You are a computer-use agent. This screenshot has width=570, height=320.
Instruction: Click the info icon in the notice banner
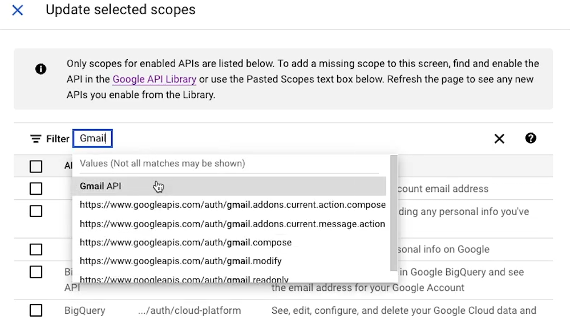(x=41, y=69)
